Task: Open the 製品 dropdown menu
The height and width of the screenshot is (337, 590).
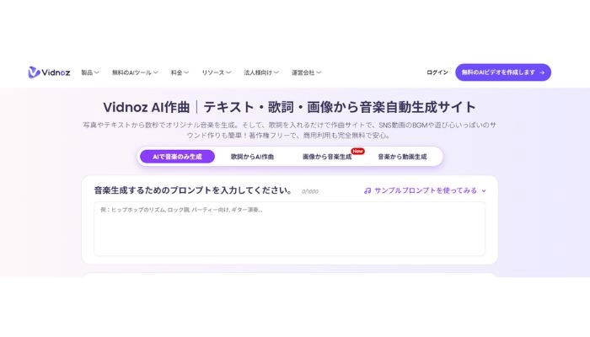Action: click(x=90, y=72)
